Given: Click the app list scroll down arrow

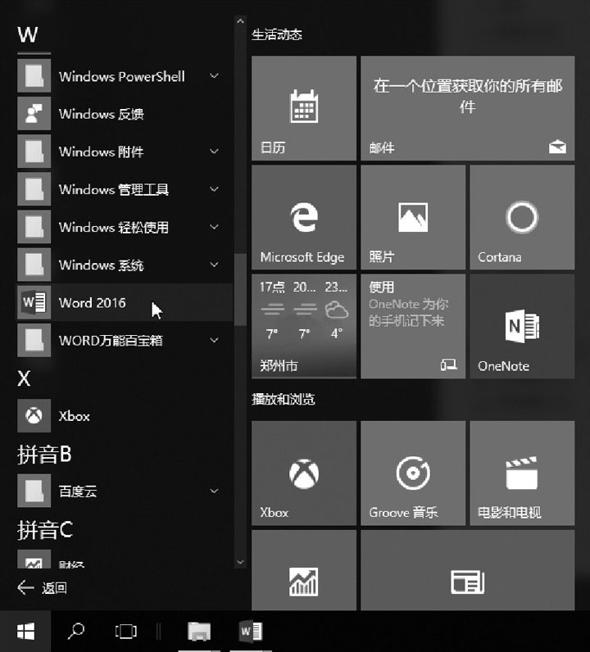Looking at the screenshot, I should [x=239, y=562].
